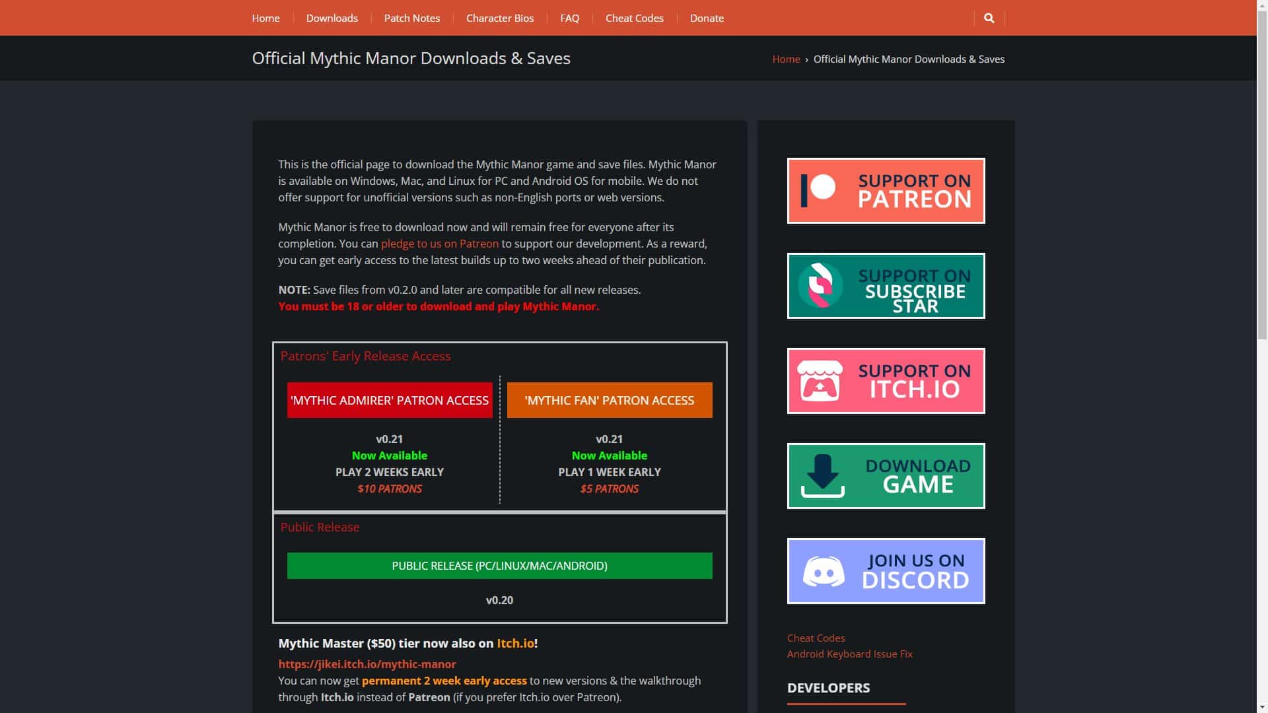Open the Android Keyboard Issue Fix link

point(849,654)
